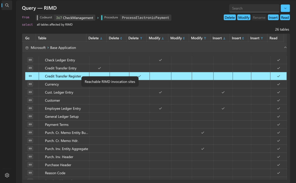This screenshot has height=183, width=296.
Task: Select the Employee Ledger Entry row name
Action: coord(63,109)
